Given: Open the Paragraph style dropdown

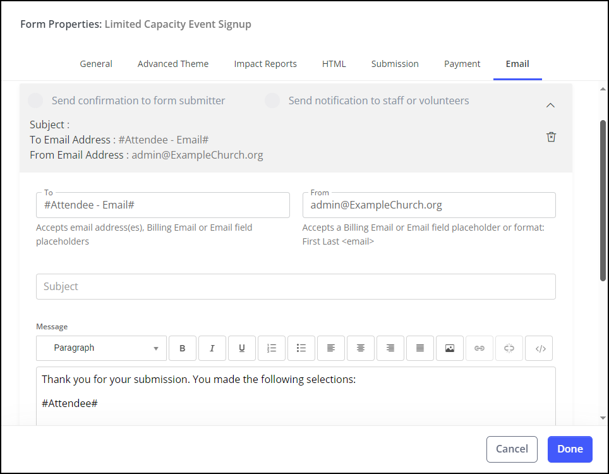Looking at the screenshot, I should coord(101,348).
